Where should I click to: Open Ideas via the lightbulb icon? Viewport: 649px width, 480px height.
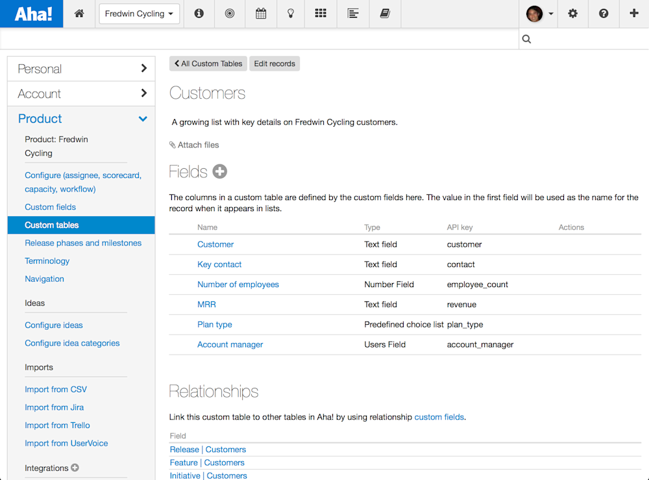click(290, 14)
